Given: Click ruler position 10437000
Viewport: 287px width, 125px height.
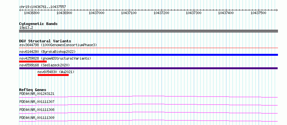Looking at the screenshot, I should [x=97, y=13].
